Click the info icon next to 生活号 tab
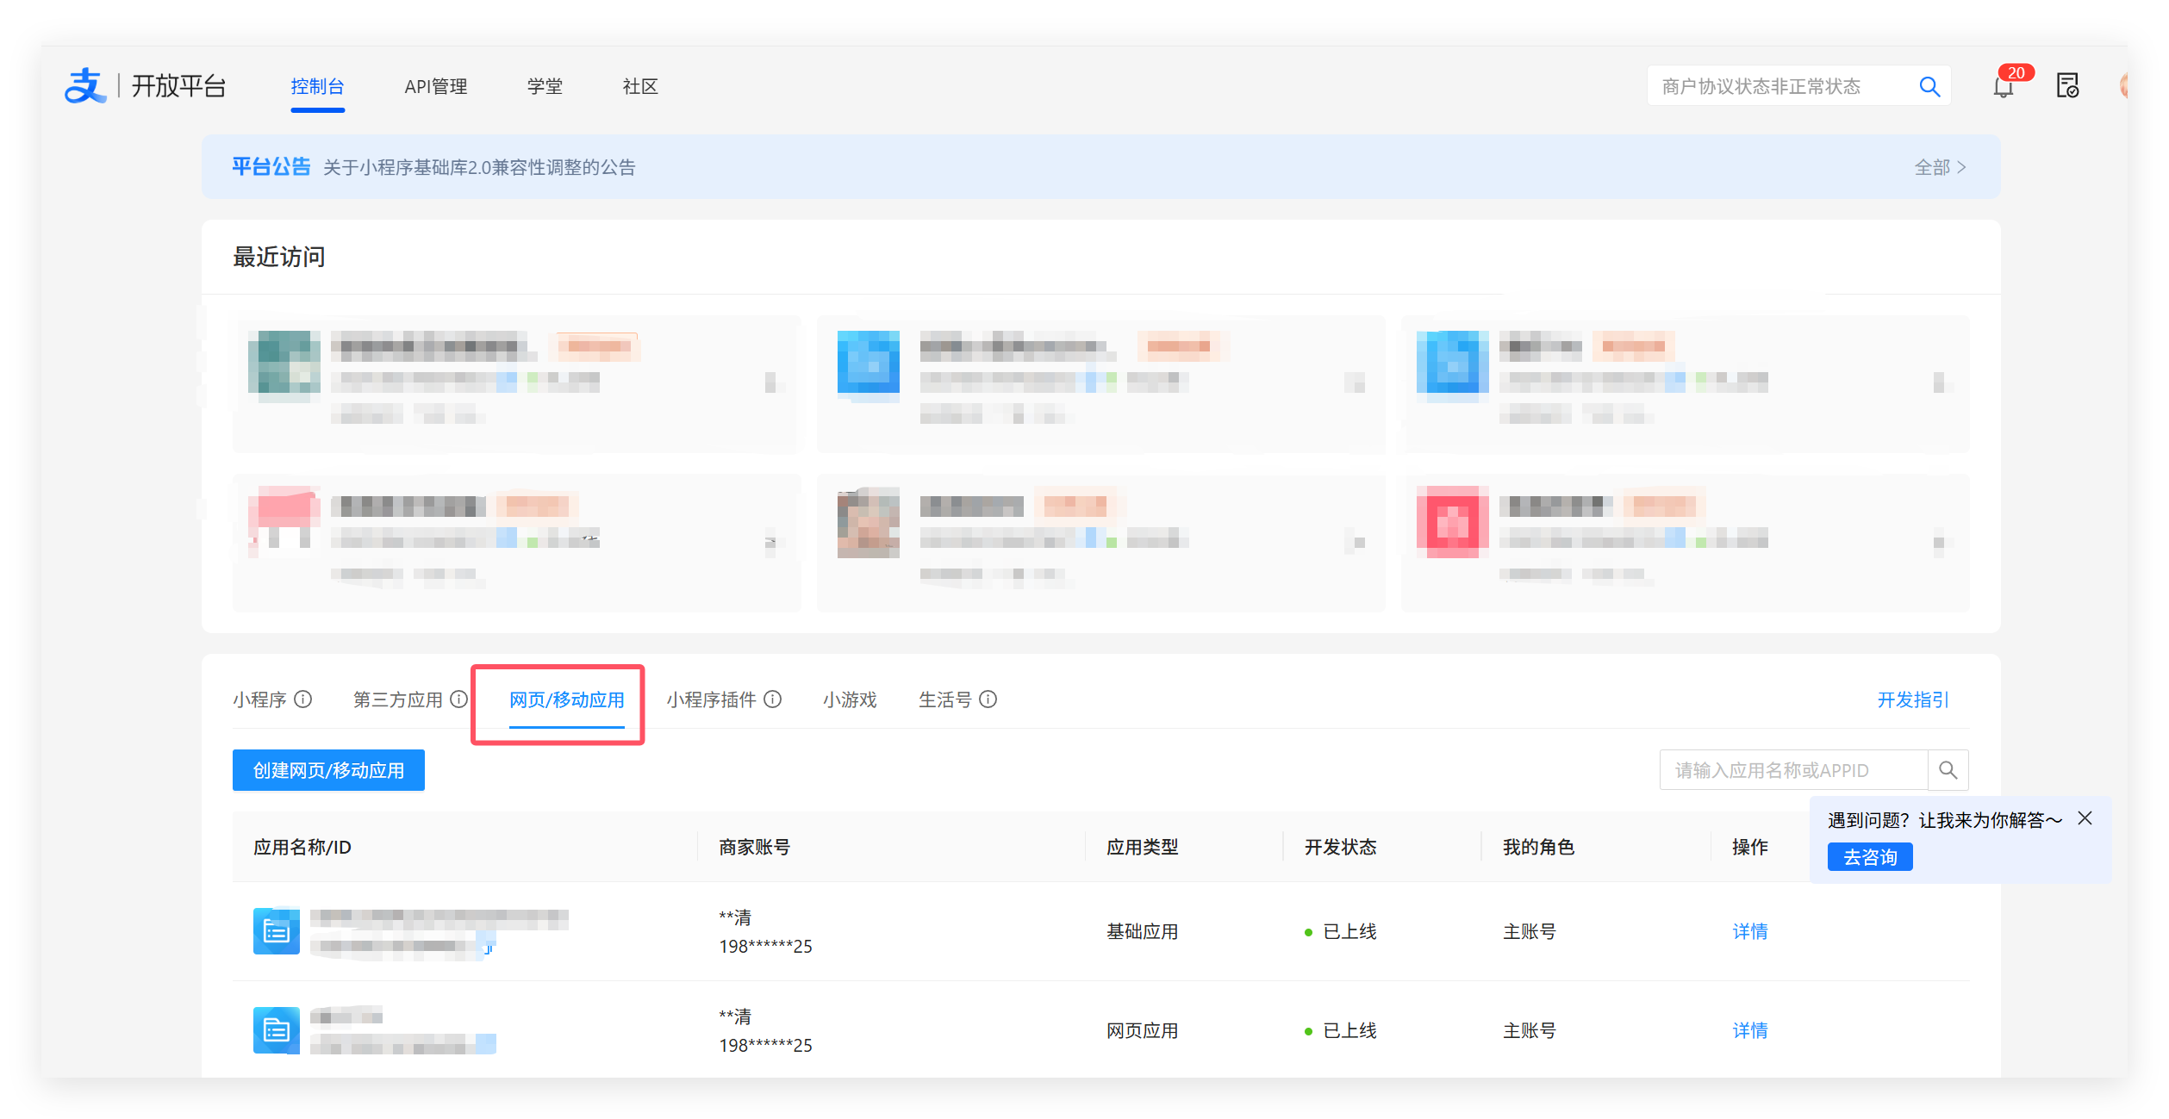The image size is (2169, 1119). coord(990,699)
